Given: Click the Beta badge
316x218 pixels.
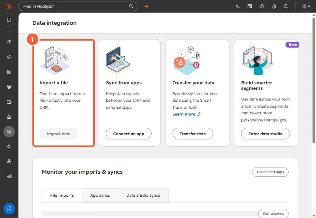Looking at the screenshot, I should 292,45.
